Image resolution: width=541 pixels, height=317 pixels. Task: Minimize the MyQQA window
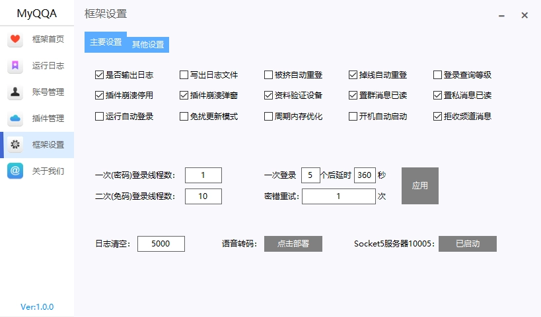tap(502, 15)
